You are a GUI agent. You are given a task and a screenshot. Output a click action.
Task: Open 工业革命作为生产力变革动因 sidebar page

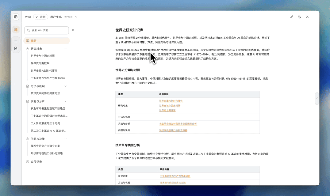[48, 78]
